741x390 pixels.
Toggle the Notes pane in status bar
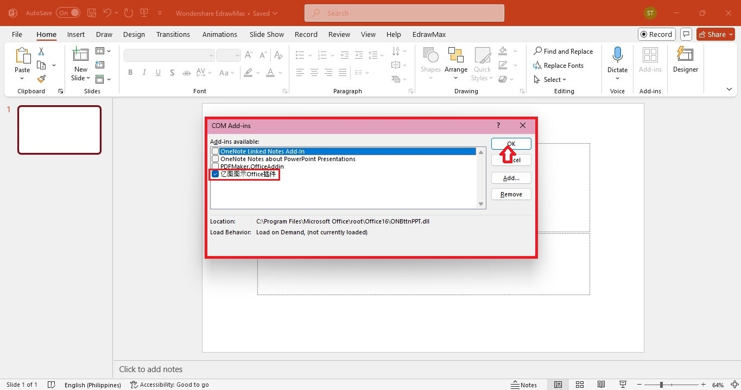point(524,385)
